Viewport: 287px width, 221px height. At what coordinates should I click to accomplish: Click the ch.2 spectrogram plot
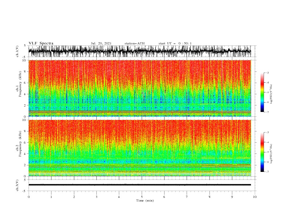(140, 148)
